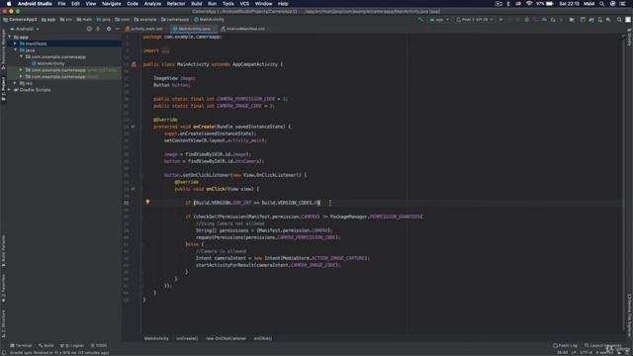
Task: Click the override gutter icon beside onCreate
Action: (133, 127)
